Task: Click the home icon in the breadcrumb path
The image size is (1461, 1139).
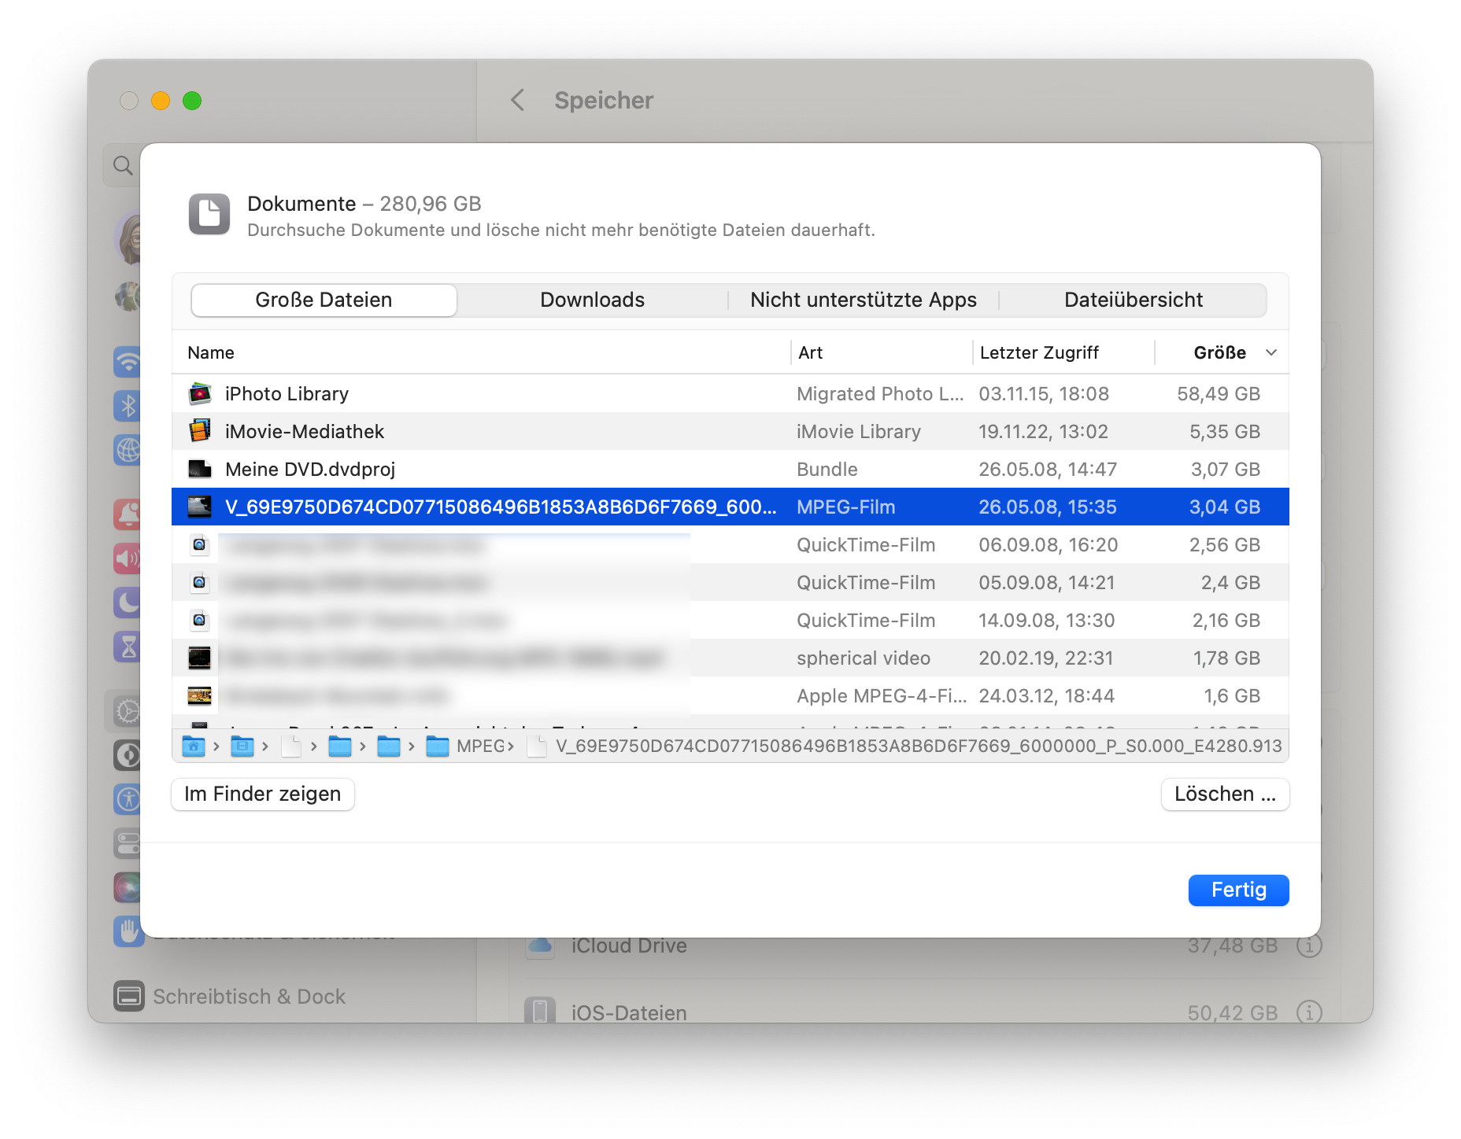Action: 193,746
